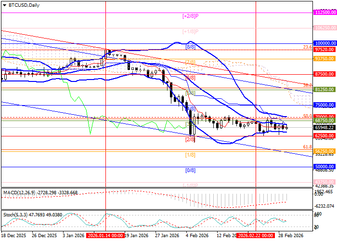Click the 100000.00 price level tag
Viewport: 337px width, 241px height.
(323, 43)
